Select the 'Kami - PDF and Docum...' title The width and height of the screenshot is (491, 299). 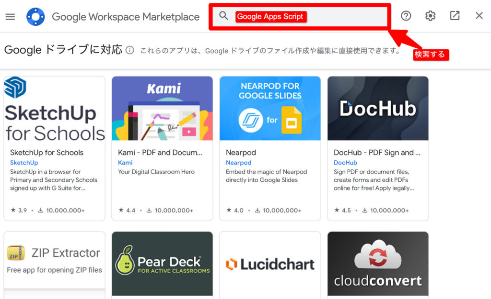160,153
